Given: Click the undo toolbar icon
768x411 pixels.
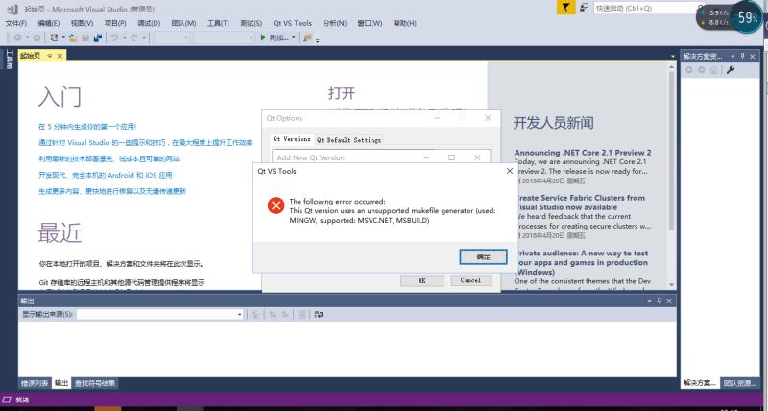Looking at the screenshot, I should click(x=114, y=37).
